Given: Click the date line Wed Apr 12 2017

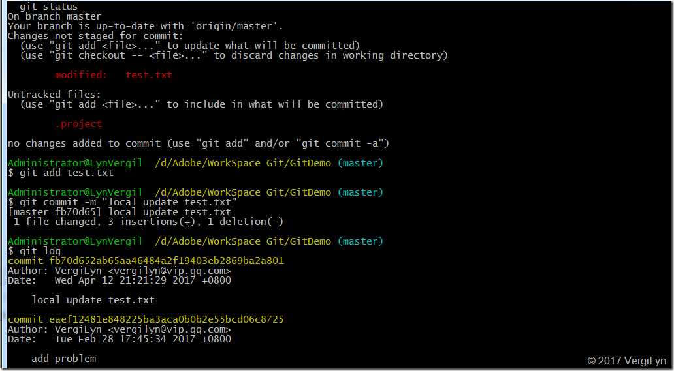Looking at the screenshot, I should point(119,280).
